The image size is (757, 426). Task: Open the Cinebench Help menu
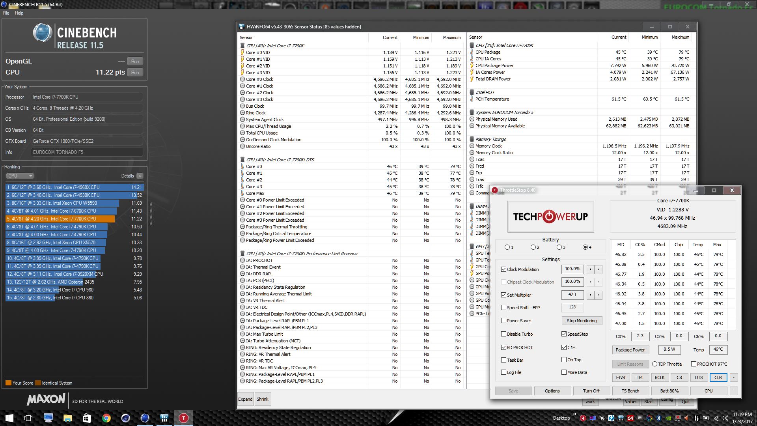click(19, 13)
